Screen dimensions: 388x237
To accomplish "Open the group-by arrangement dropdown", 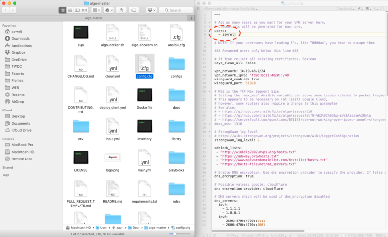I will pos(96,10).
